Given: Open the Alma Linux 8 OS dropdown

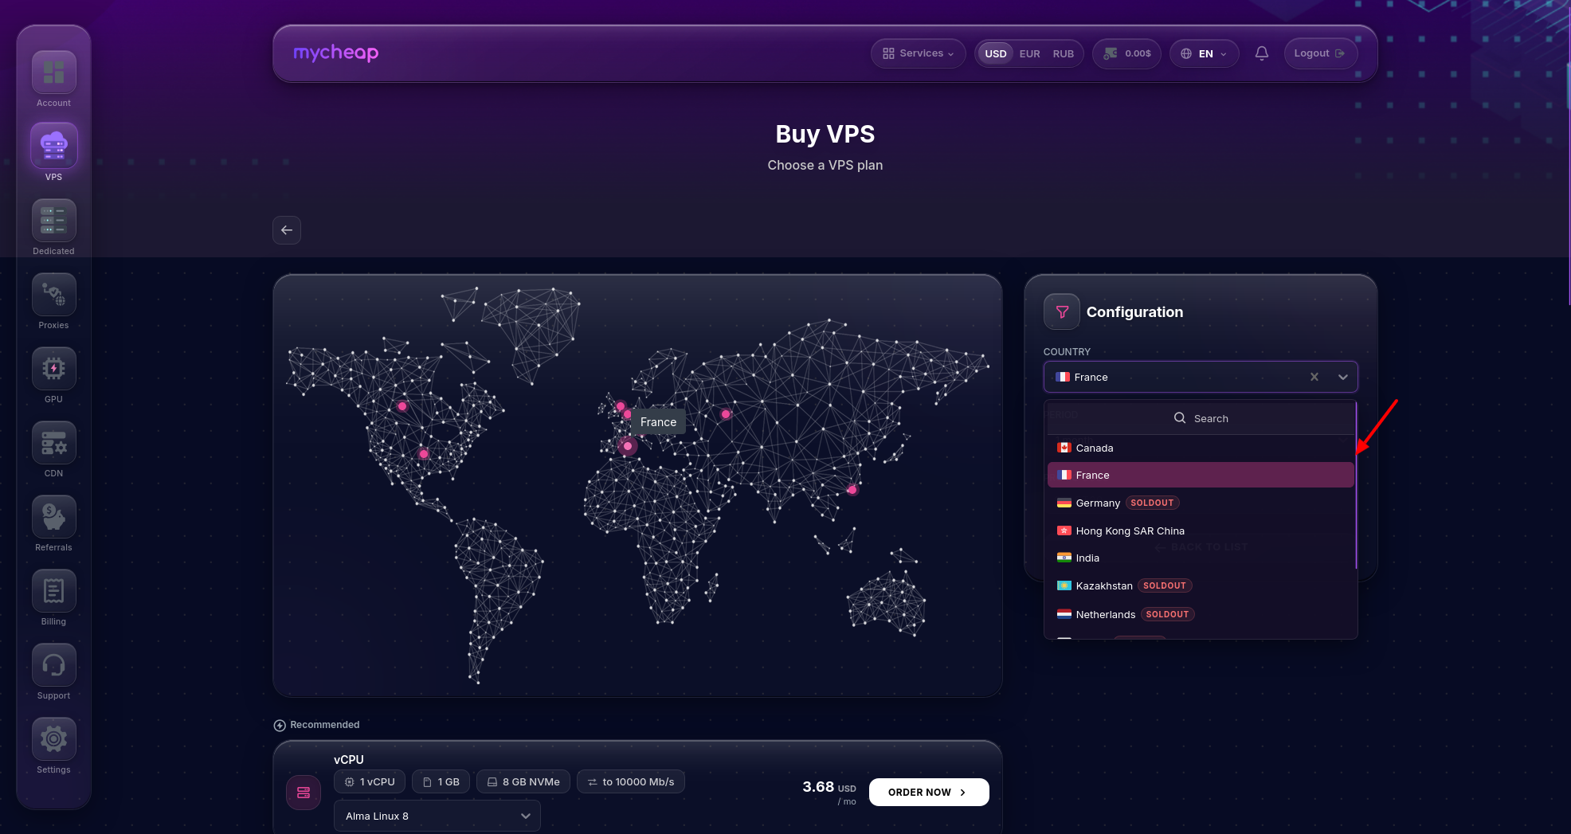Looking at the screenshot, I should click(x=437, y=816).
